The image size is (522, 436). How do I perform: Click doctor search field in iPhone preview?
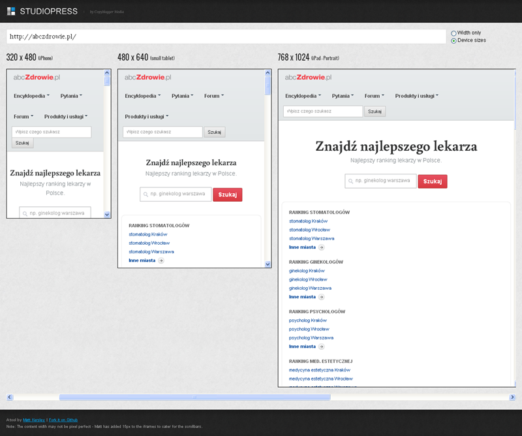click(x=55, y=213)
